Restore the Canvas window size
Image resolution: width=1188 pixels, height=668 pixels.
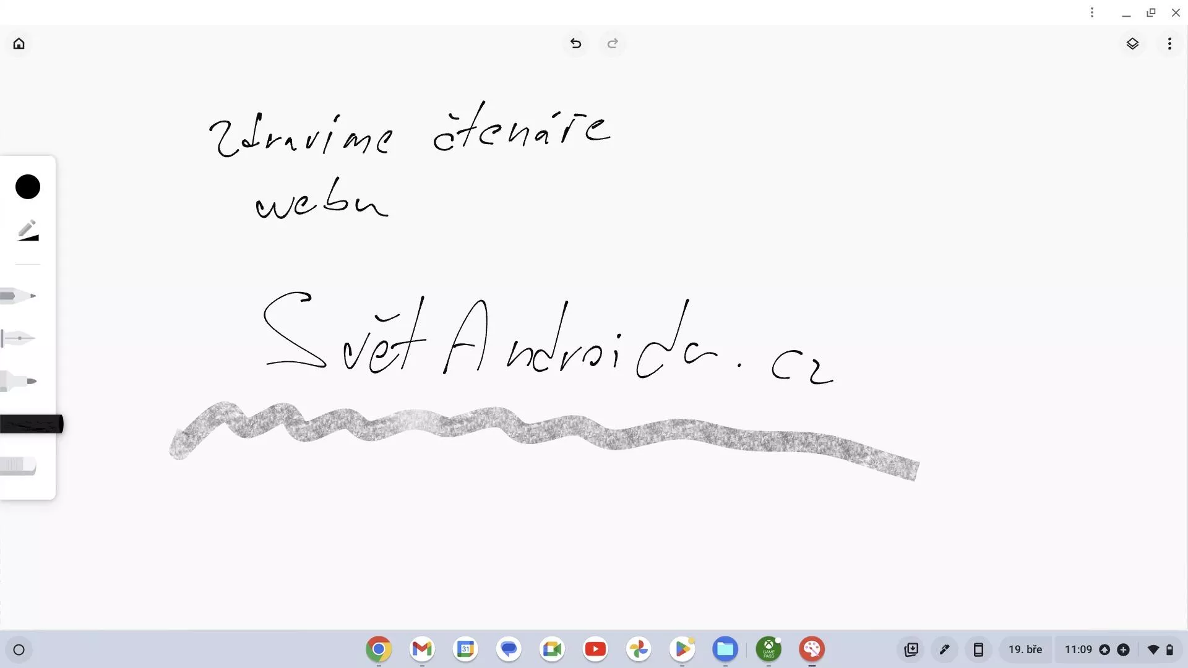click(x=1151, y=12)
